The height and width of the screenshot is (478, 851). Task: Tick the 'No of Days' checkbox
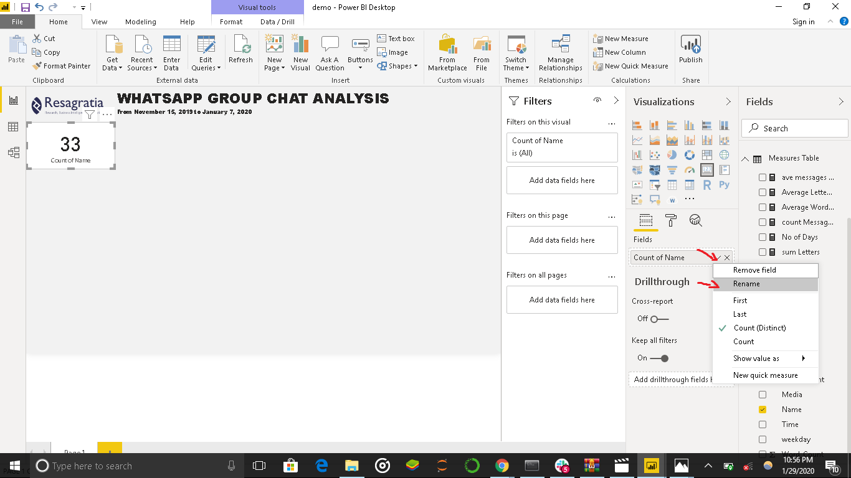[x=763, y=237]
